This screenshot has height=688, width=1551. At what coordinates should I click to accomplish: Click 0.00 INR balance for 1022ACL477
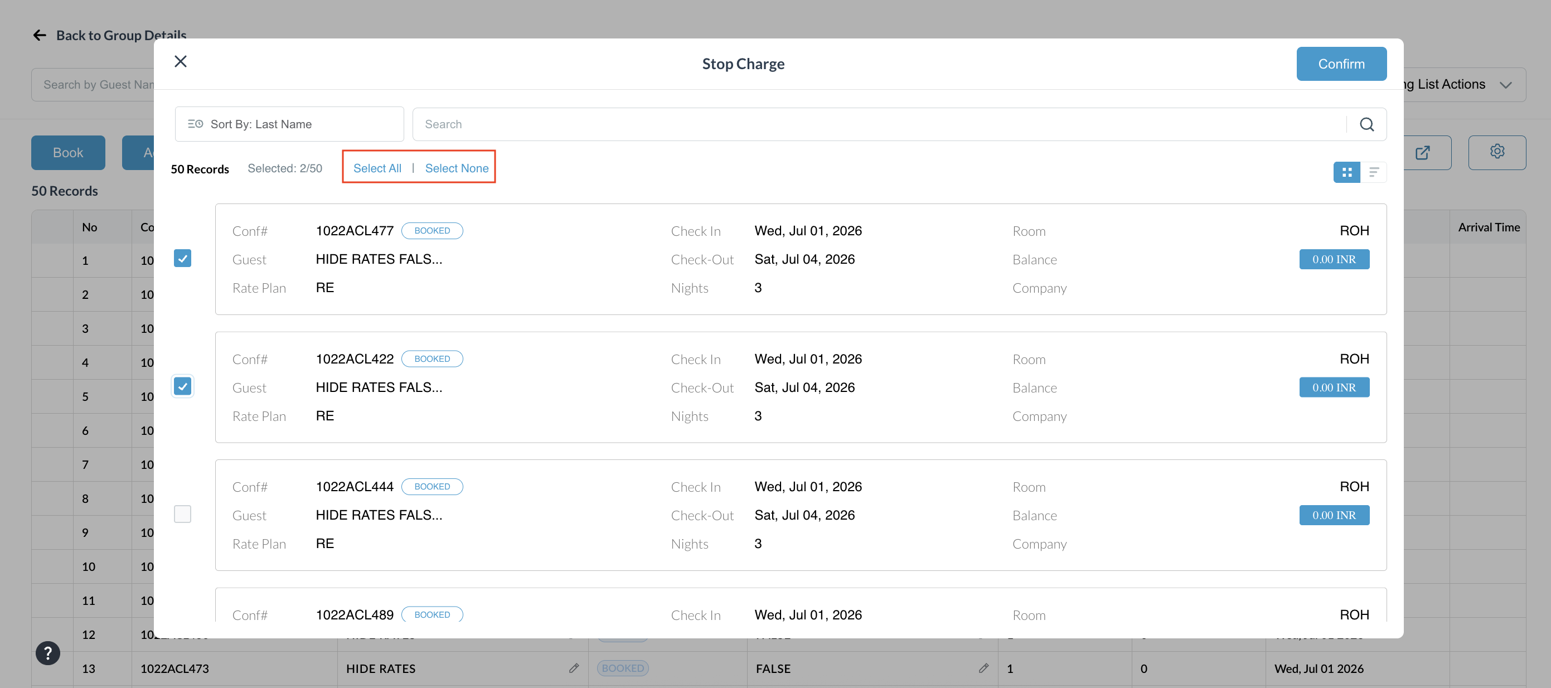(x=1334, y=259)
